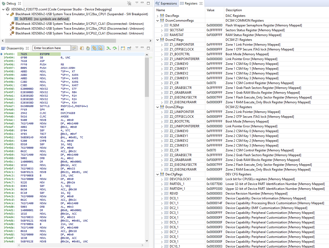Open a new Disassembly view
The height and width of the screenshot is (248, 329).
click(x=123, y=48)
